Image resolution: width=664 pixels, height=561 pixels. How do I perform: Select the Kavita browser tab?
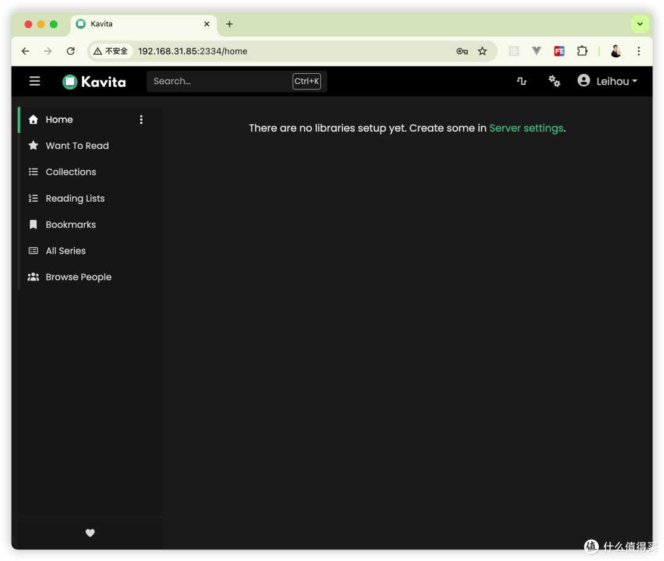pyautogui.click(x=144, y=24)
